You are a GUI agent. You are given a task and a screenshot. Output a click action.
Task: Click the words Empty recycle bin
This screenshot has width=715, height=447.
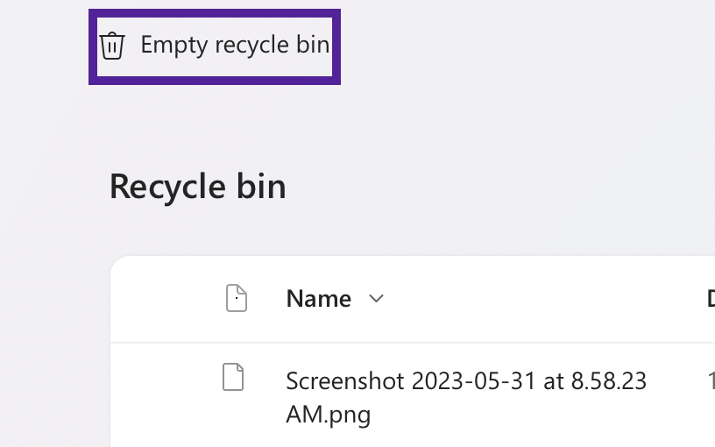pos(235,46)
